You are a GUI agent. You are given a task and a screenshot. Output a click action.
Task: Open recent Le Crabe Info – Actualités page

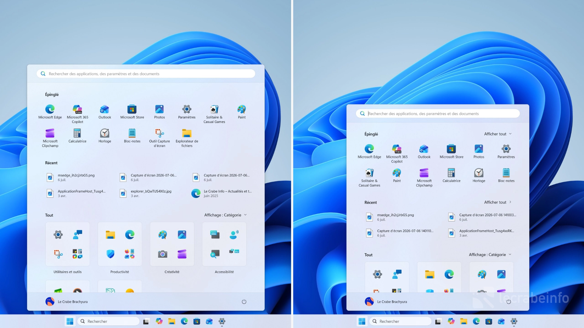[222, 193]
